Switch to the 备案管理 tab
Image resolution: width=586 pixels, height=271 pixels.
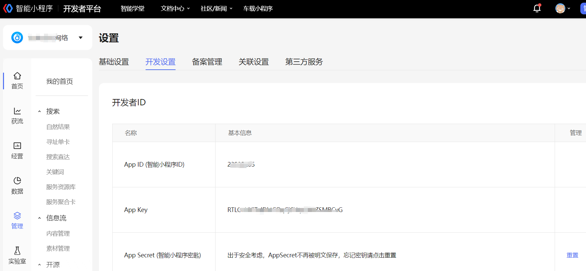pyautogui.click(x=207, y=62)
